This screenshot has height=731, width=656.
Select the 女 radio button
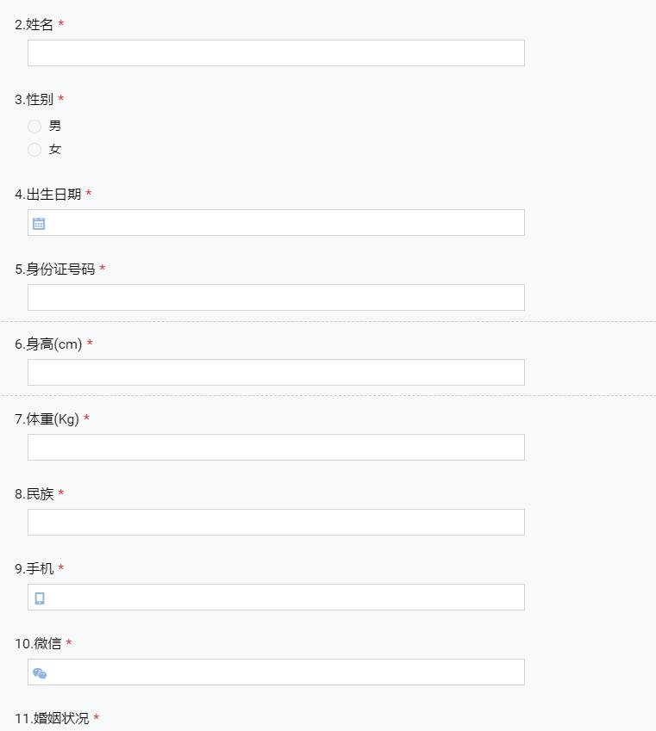tap(34, 150)
